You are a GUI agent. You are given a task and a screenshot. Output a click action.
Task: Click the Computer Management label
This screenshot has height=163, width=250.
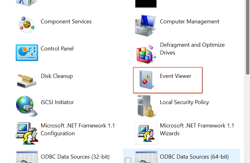click(x=190, y=22)
